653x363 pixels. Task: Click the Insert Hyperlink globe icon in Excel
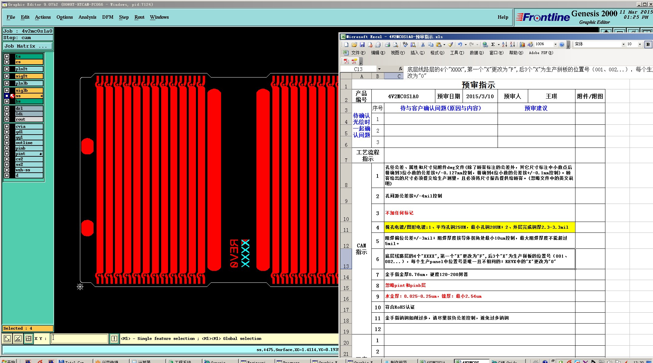pos(485,45)
